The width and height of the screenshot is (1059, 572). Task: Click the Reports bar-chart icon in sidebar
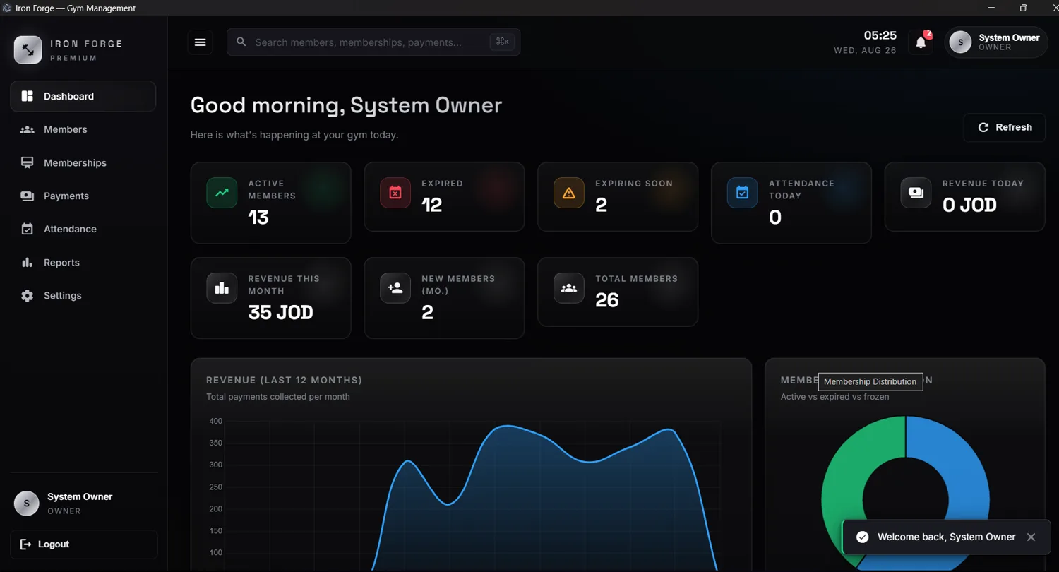pos(28,263)
